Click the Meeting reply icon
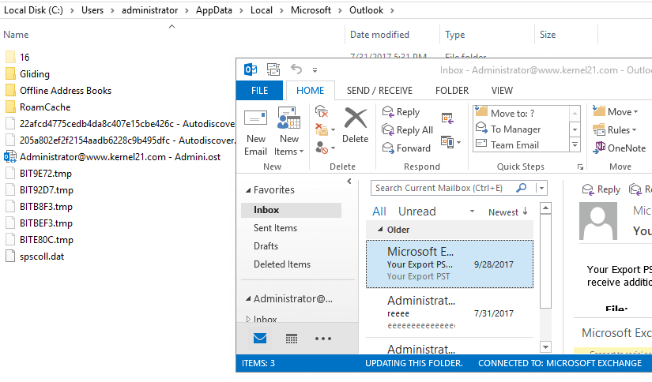The image size is (652, 382). pyautogui.click(x=447, y=118)
